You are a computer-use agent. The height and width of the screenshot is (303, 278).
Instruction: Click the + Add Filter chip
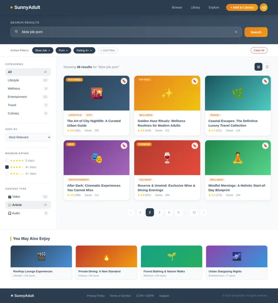point(108,50)
